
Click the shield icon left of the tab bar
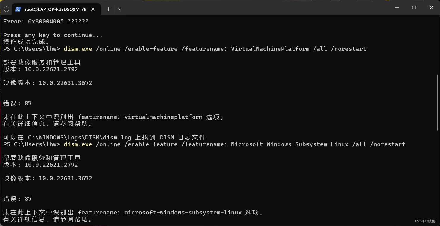pyautogui.click(x=6, y=9)
